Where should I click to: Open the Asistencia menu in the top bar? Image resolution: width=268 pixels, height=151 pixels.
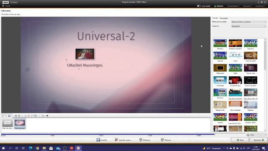pos(260,6)
